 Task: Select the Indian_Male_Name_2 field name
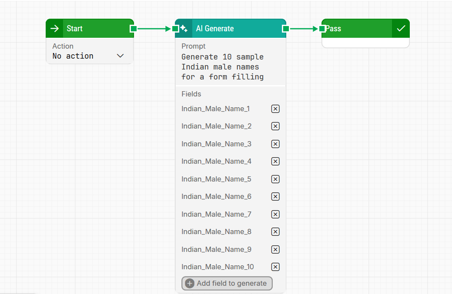[216, 126]
